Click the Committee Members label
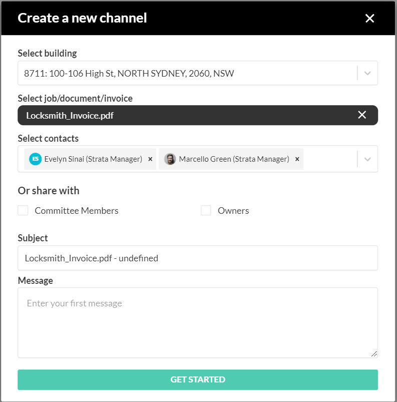The image size is (397, 402). (77, 211)
